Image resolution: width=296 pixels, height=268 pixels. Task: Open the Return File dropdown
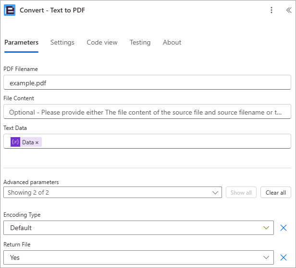click(x=138, y=257)
